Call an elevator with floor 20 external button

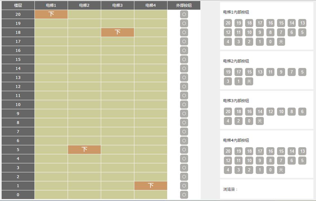point(184,14)
